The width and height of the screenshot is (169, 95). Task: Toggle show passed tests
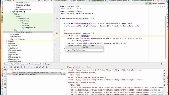coord(8,67)
